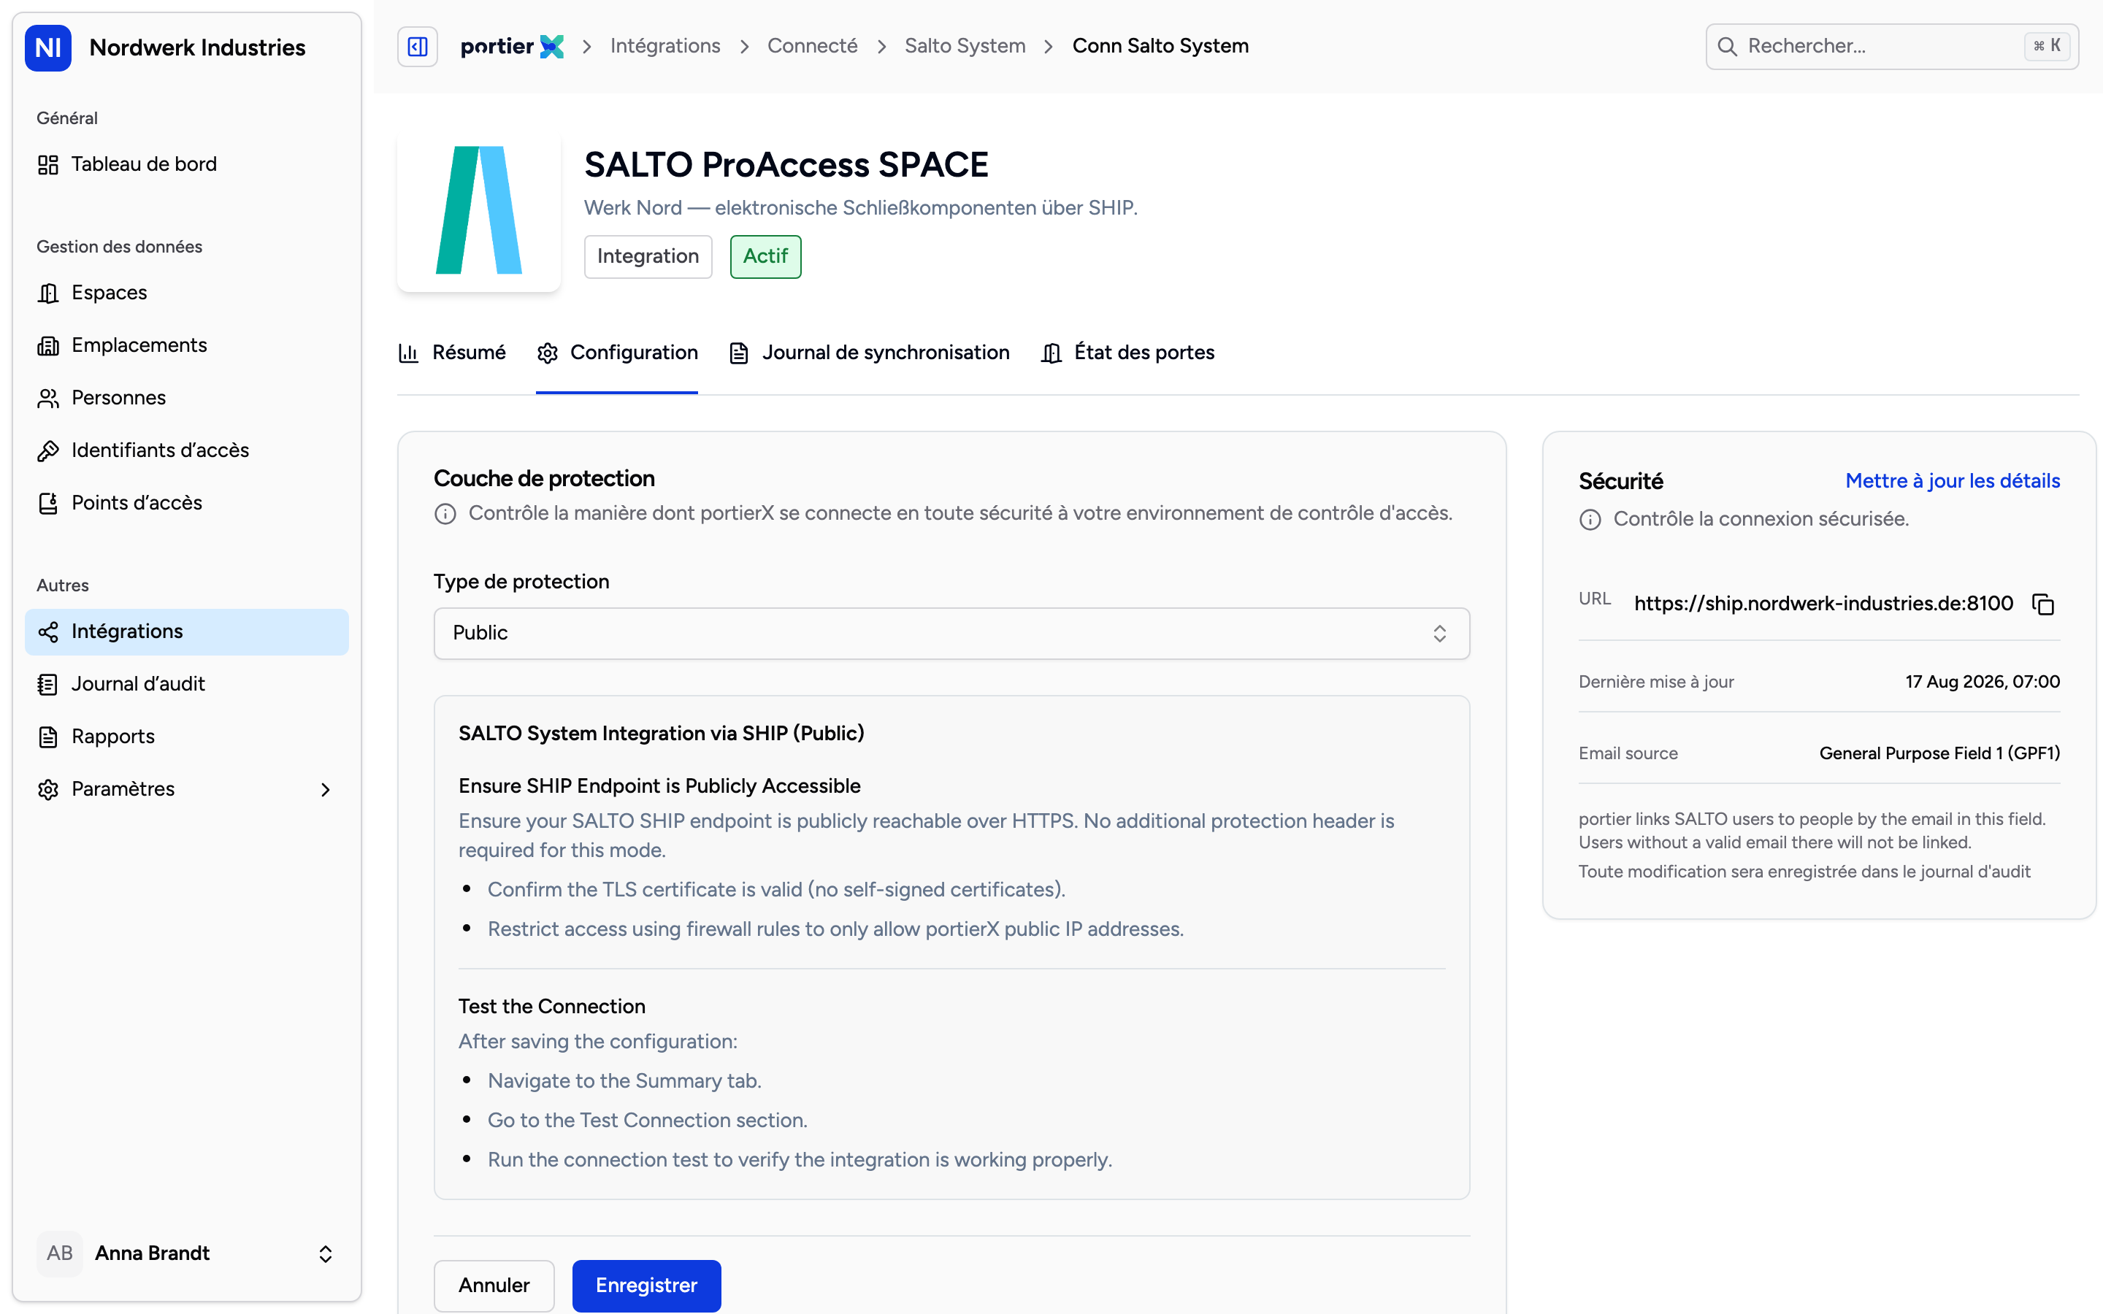Open the Journal de synchronisation tab
Viewport: 2103px width, 1314px height.
[x=869, y=353]
